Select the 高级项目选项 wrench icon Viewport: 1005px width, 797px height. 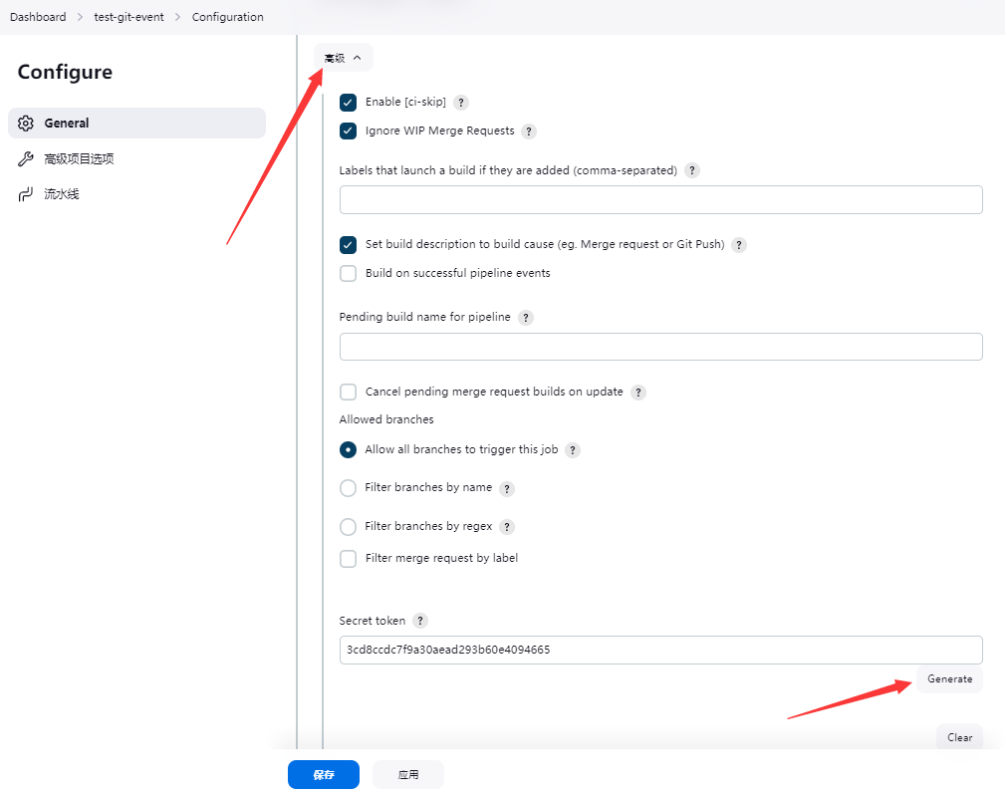(x=27, y=157)
